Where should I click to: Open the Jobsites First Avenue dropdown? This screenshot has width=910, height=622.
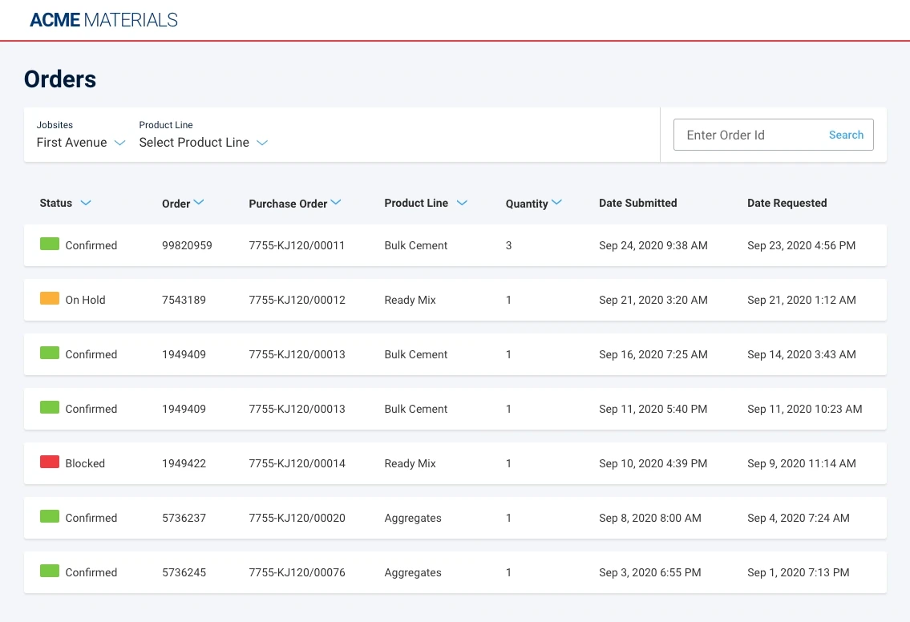(x=81, y=142)
